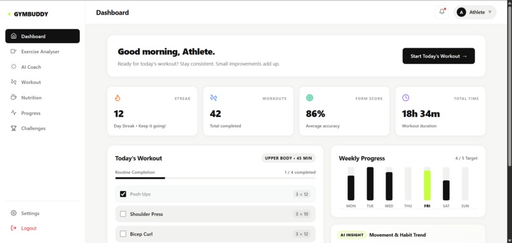Click the UPPER BODY • 45 MIN badge
This screenshot has width=512, height=243.
point(288,158)
